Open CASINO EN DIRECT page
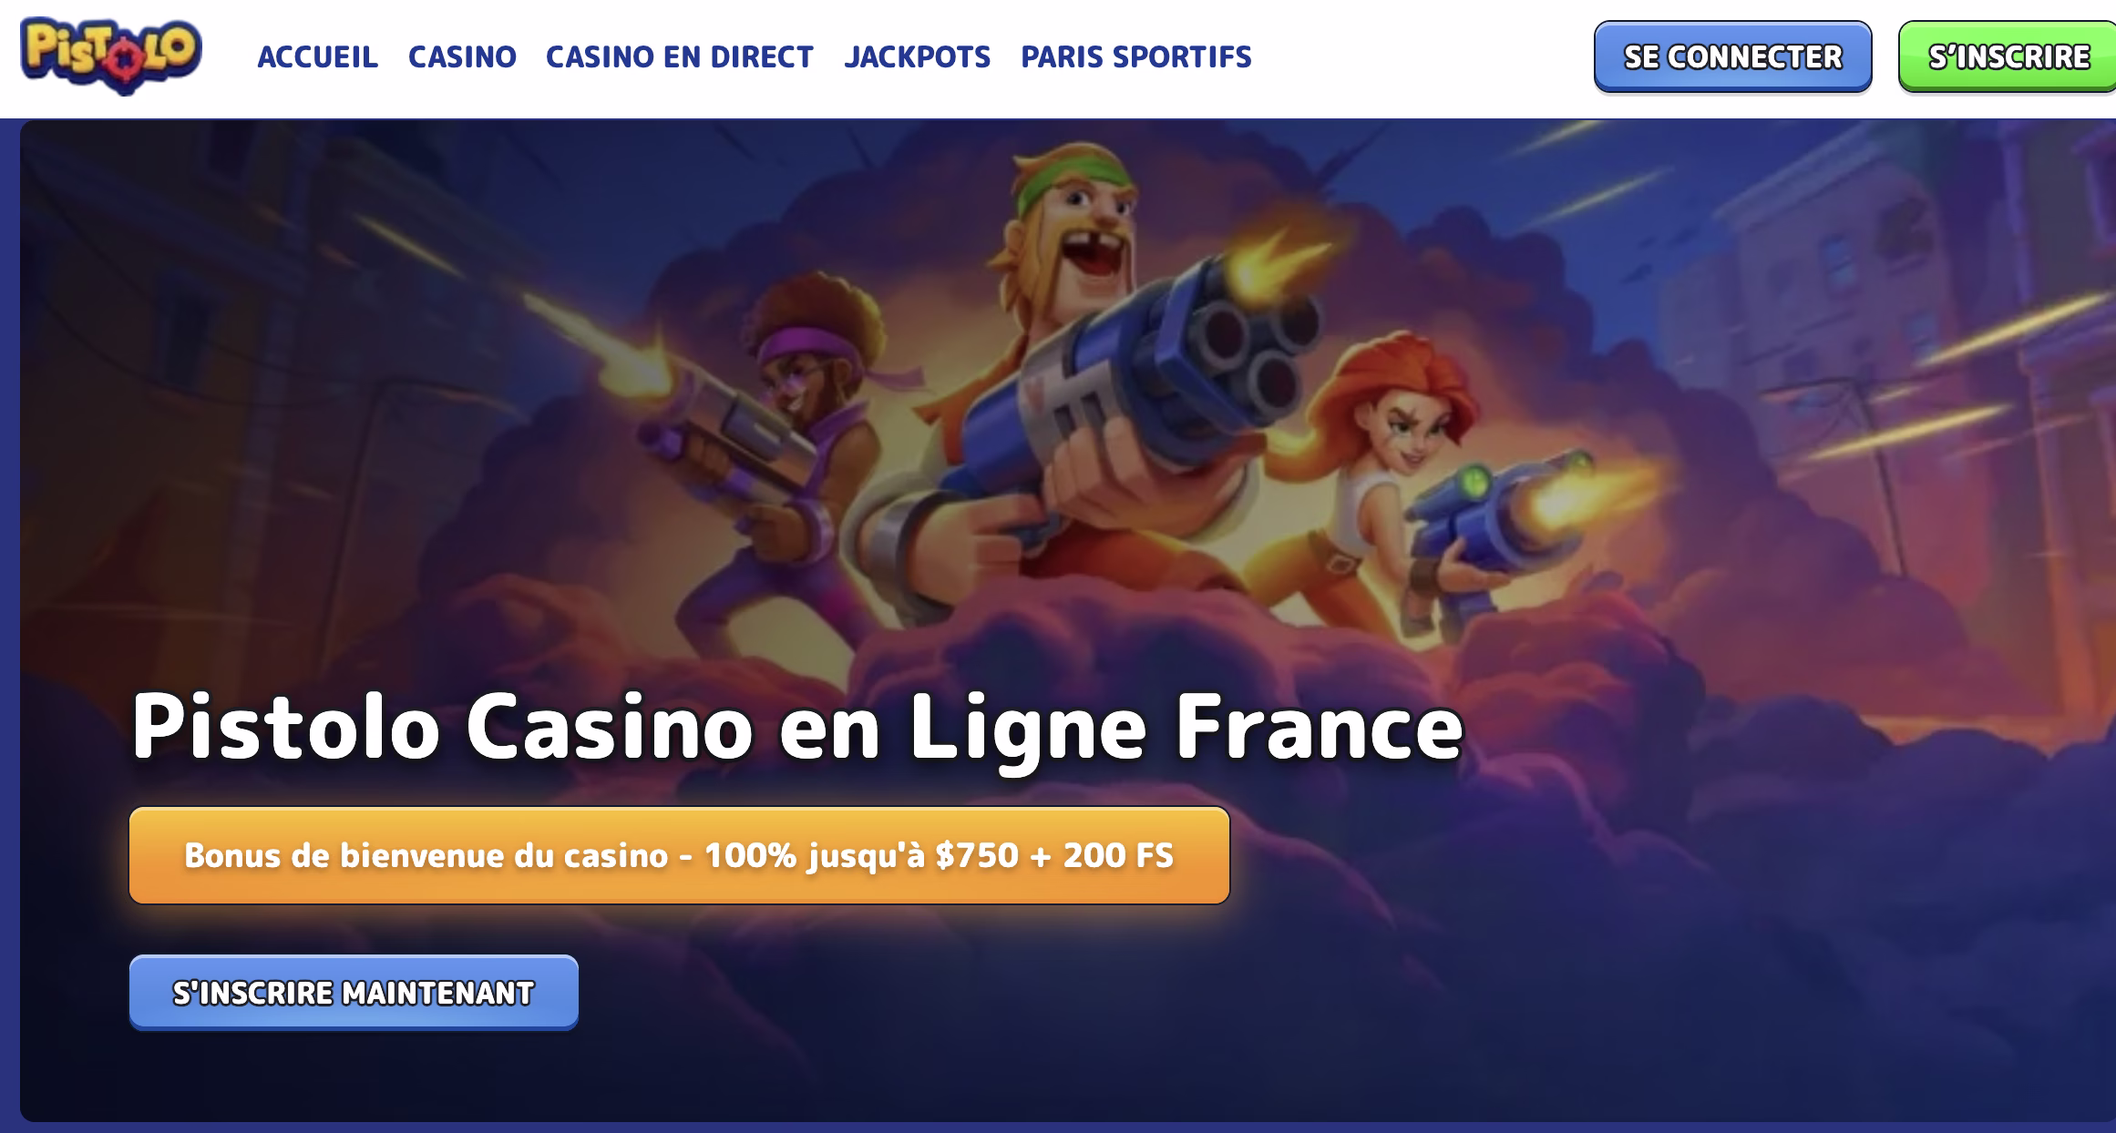The image size is (2116, 1133). (x=680, y=57)
